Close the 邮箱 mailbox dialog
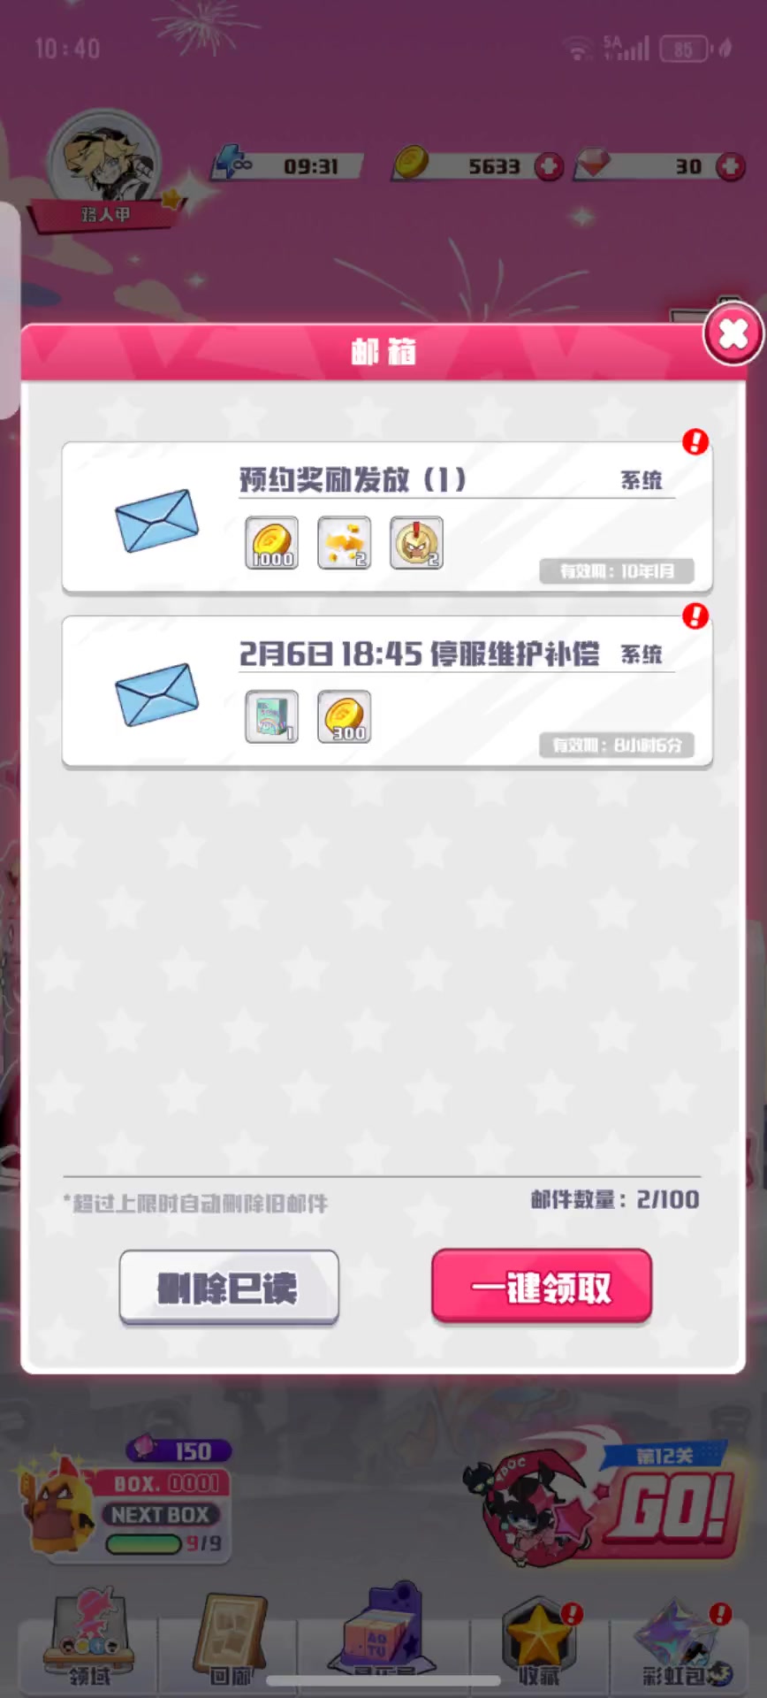The width and height of the screenshot is (767, 1698). (733, 333)
